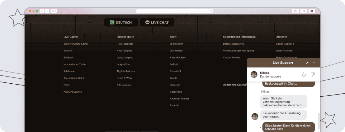Open Baccarat und Würfel link
This screenshot has width=345, height=132.
pyautogui.click(x=74, y=78)
